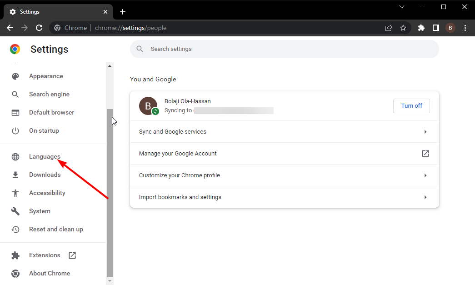Click the Search engine magnifier icon
The width and height of the screenshot is (475, 285).
15,95
